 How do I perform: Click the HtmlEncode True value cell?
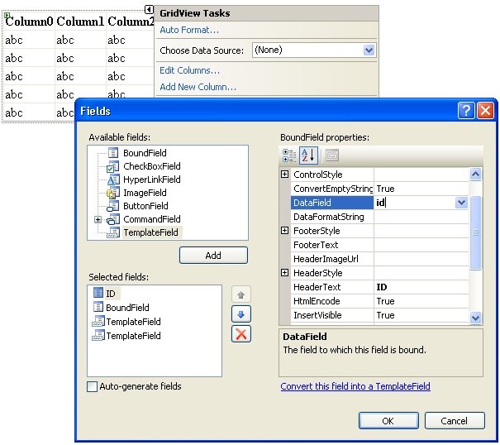pyautogui.click(x=421, y=301)
